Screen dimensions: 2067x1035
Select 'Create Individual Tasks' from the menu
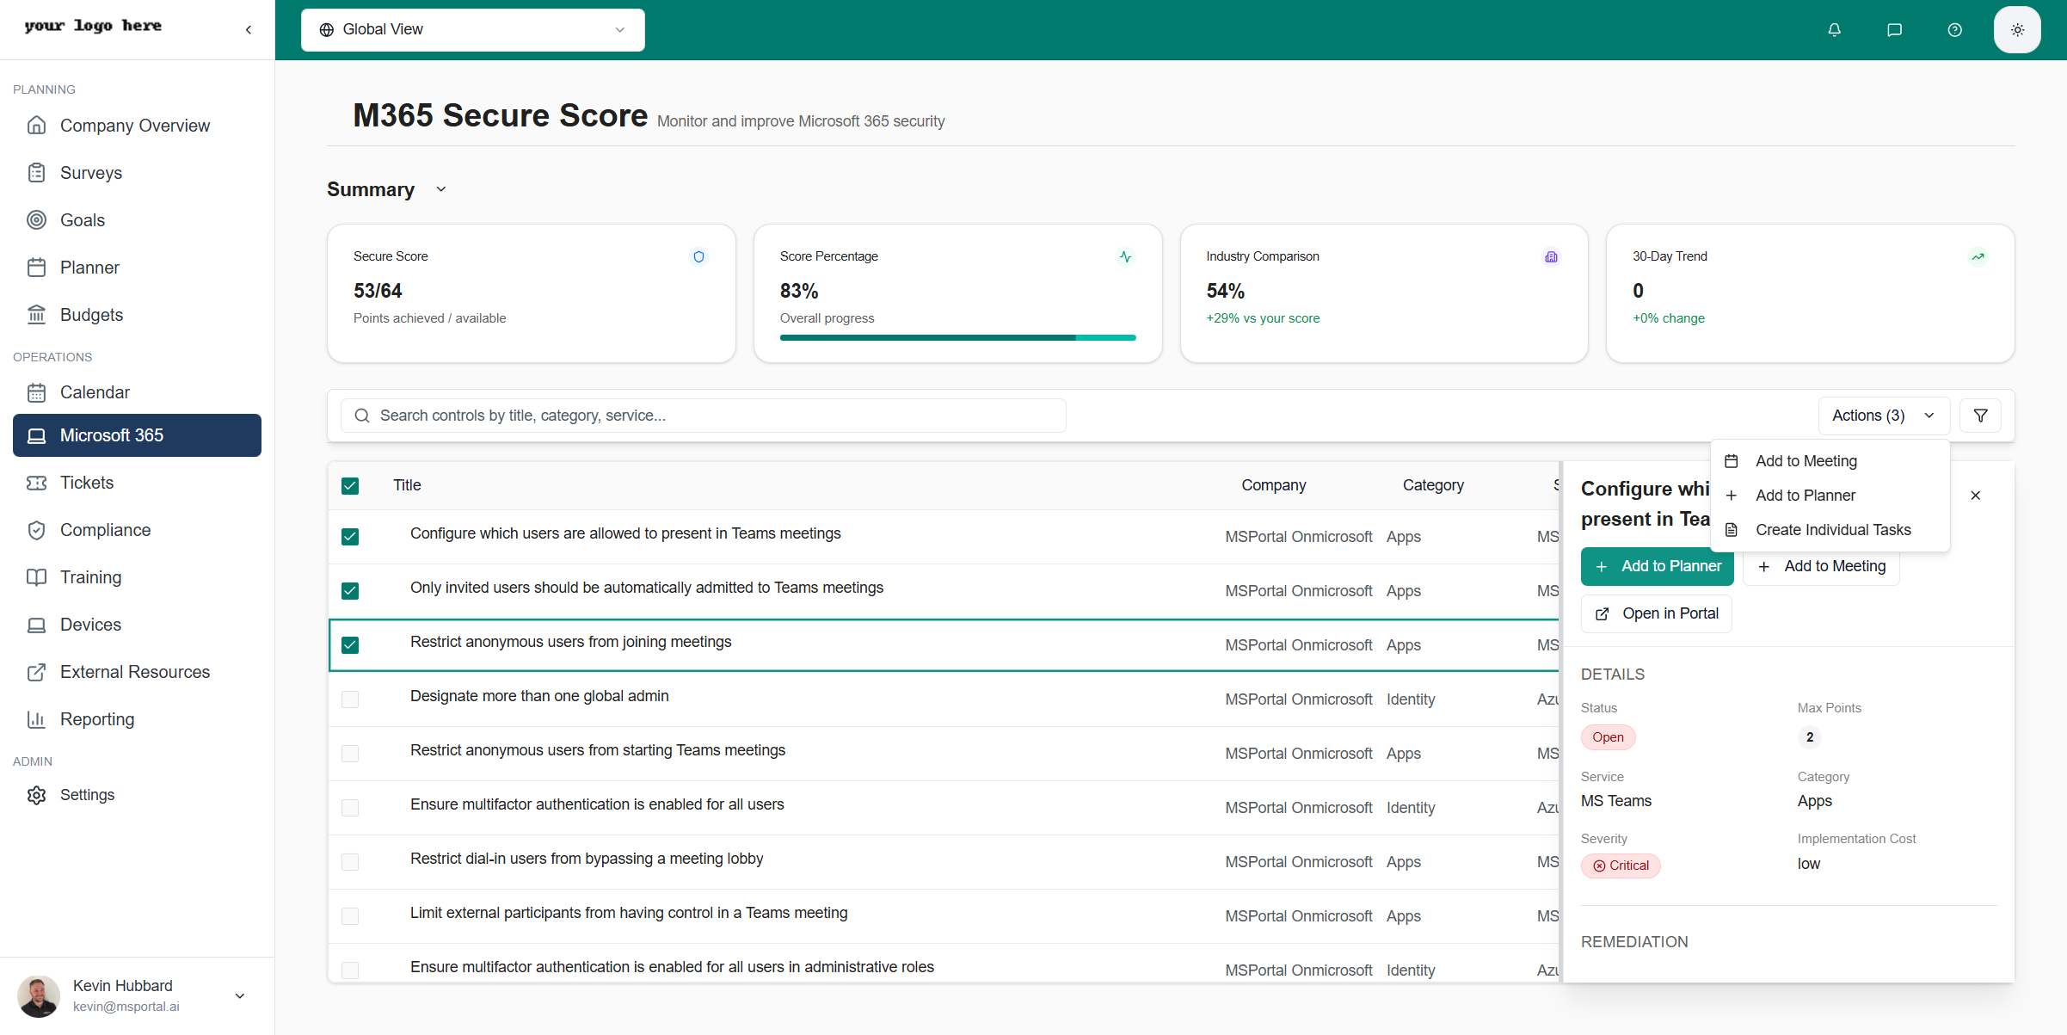[x=1832, y=529]
